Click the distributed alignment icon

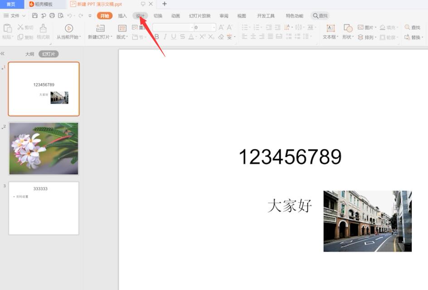[x=279, y=36]
